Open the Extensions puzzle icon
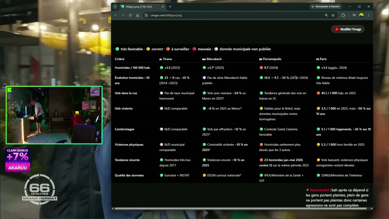This screenshot has height=219, width=389. (x=343, y=15)
